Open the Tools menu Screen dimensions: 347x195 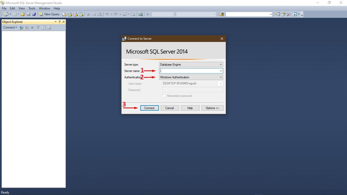tap(32, 8)
